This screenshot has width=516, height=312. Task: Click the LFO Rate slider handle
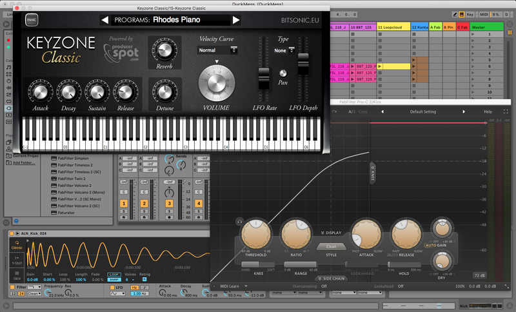[264, 78]
